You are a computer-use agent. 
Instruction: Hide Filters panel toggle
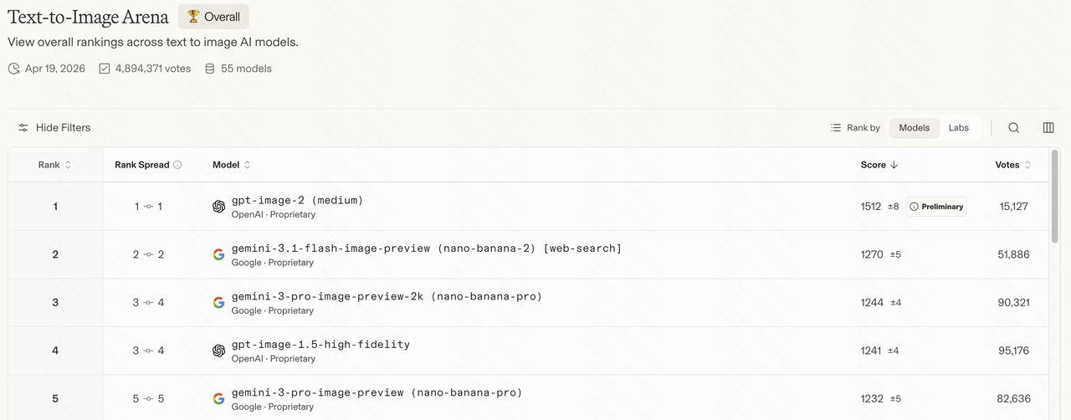(54, 128)
